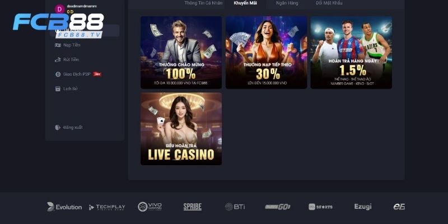Select the Đổi Mật Khẩu tab
Screen dimensions: 448x224
pos(329,3)
